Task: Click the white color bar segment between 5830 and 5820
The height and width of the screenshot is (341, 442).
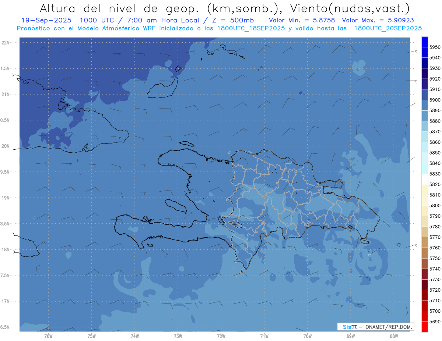Action: tap(425, 179)
